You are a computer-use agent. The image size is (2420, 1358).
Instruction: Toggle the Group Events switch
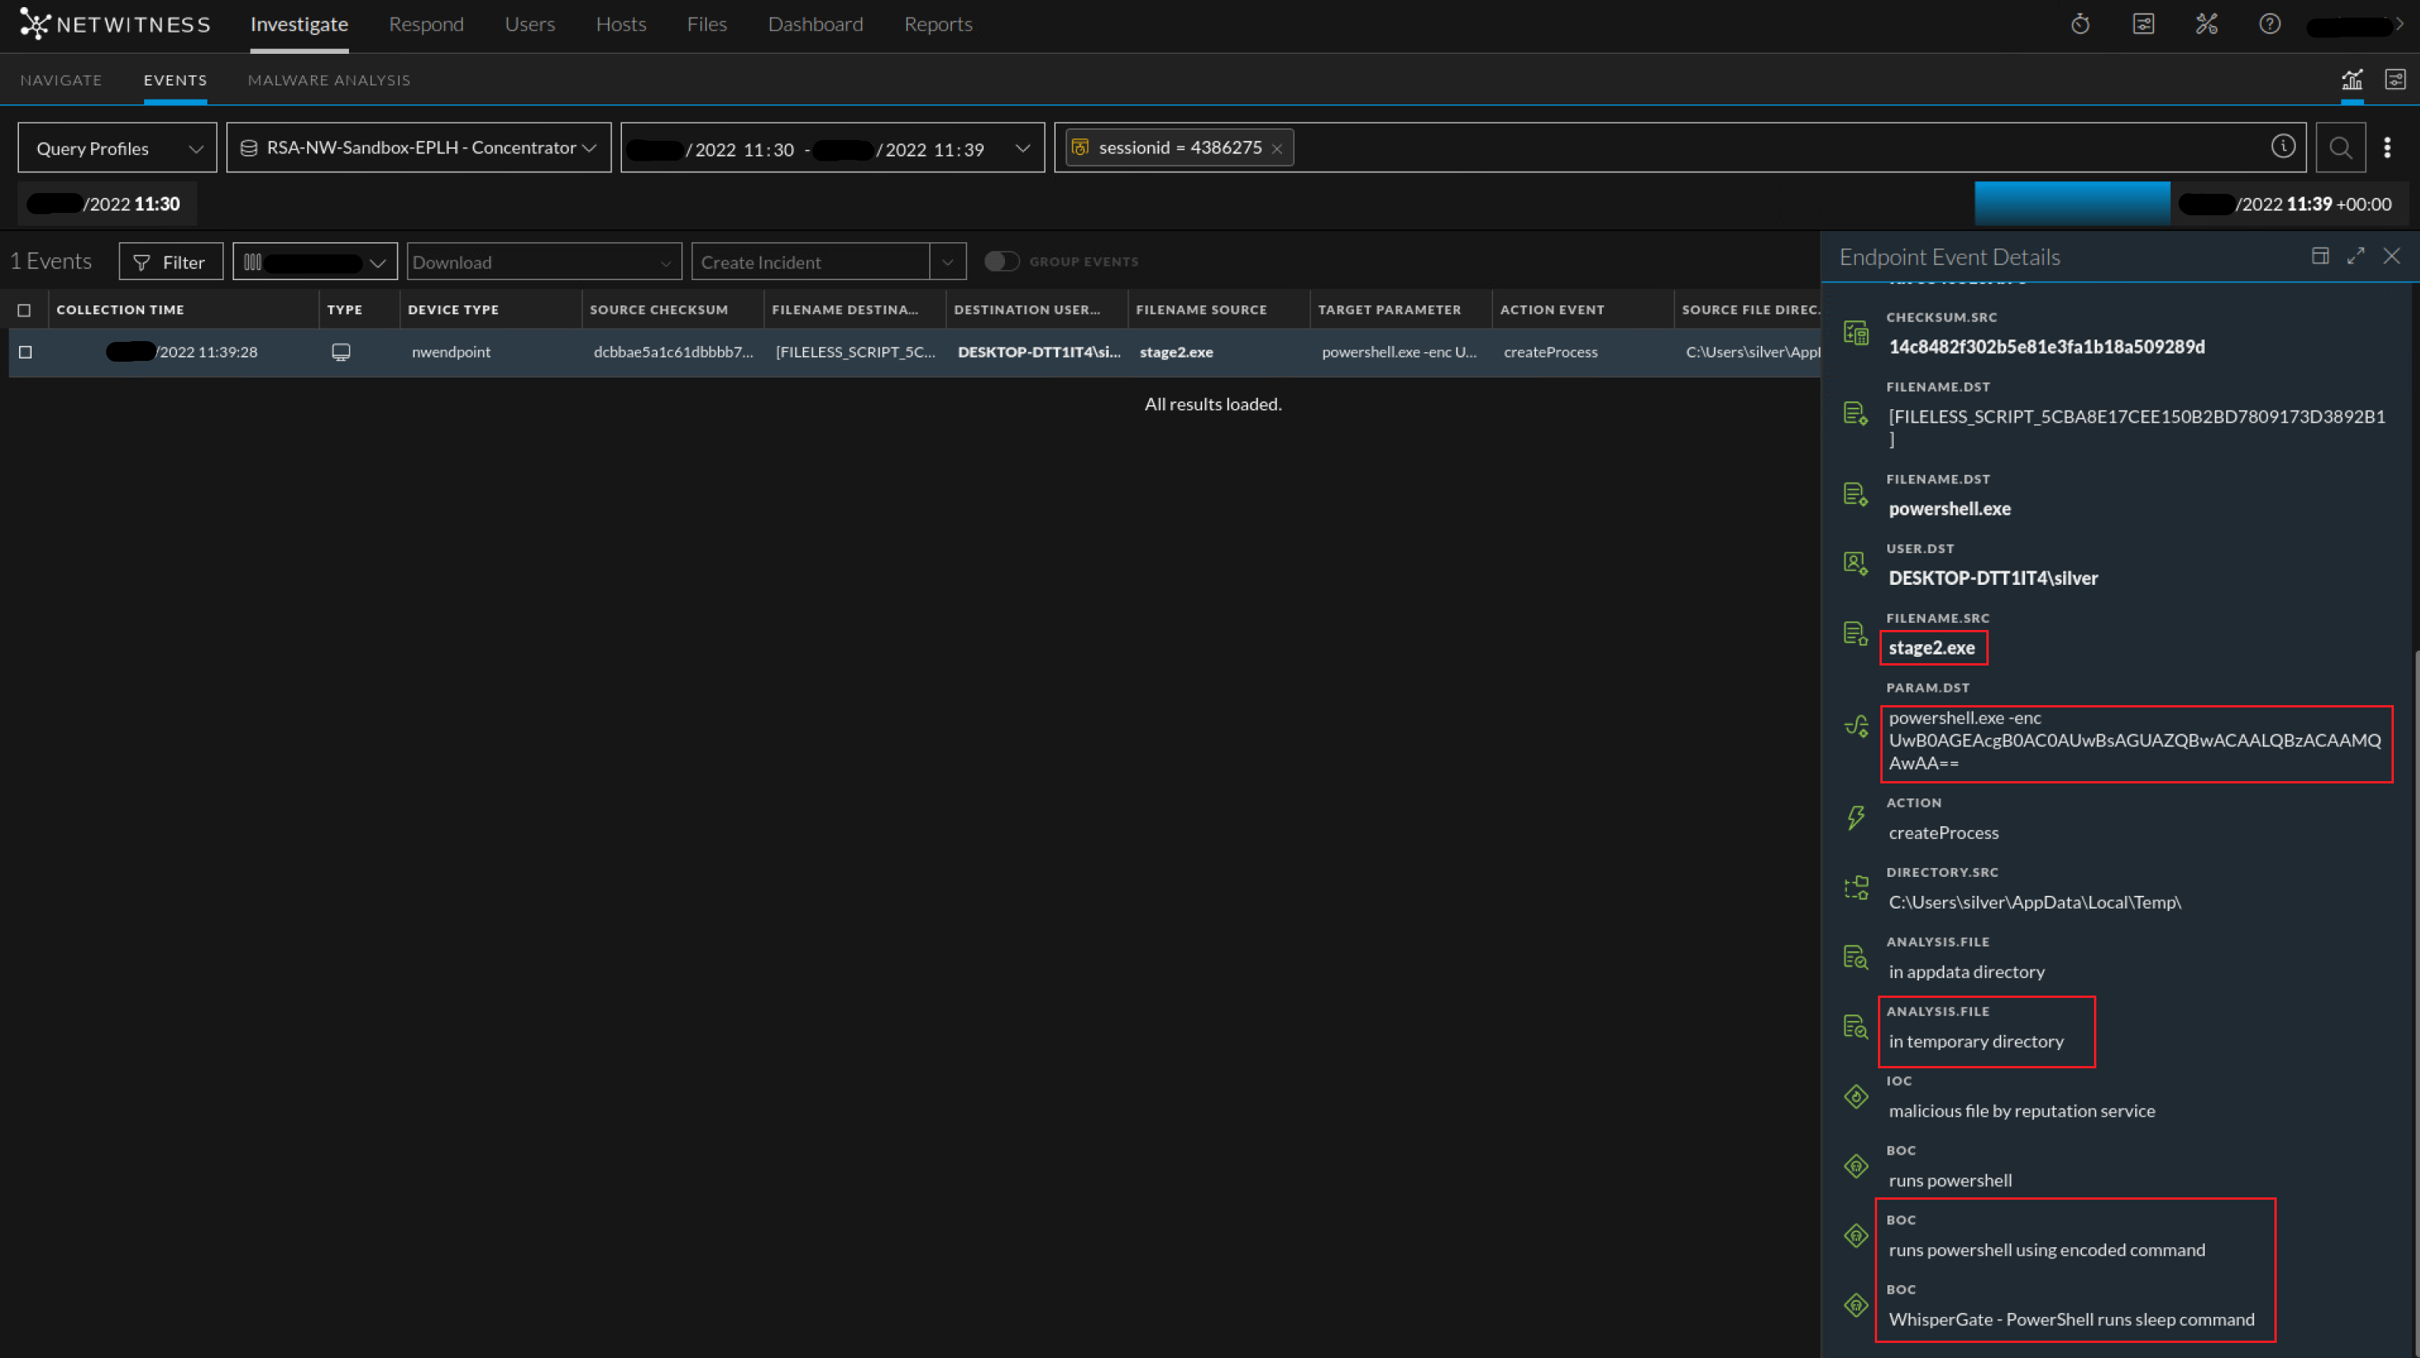(1001, 261)
